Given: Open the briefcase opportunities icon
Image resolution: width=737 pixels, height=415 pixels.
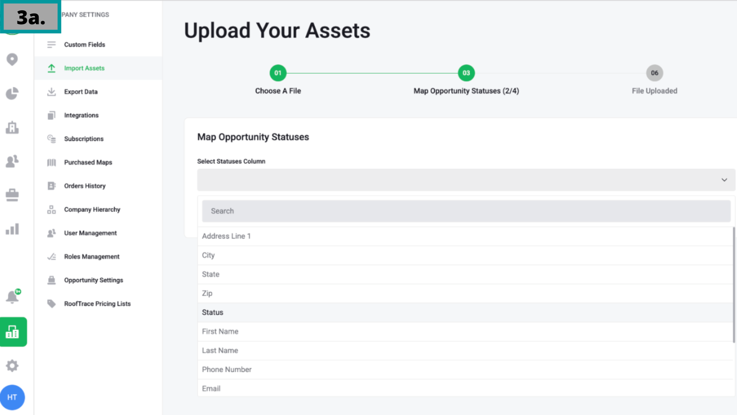Looking at the screenshot, I should pyautogui.click(x=12, y=195).
